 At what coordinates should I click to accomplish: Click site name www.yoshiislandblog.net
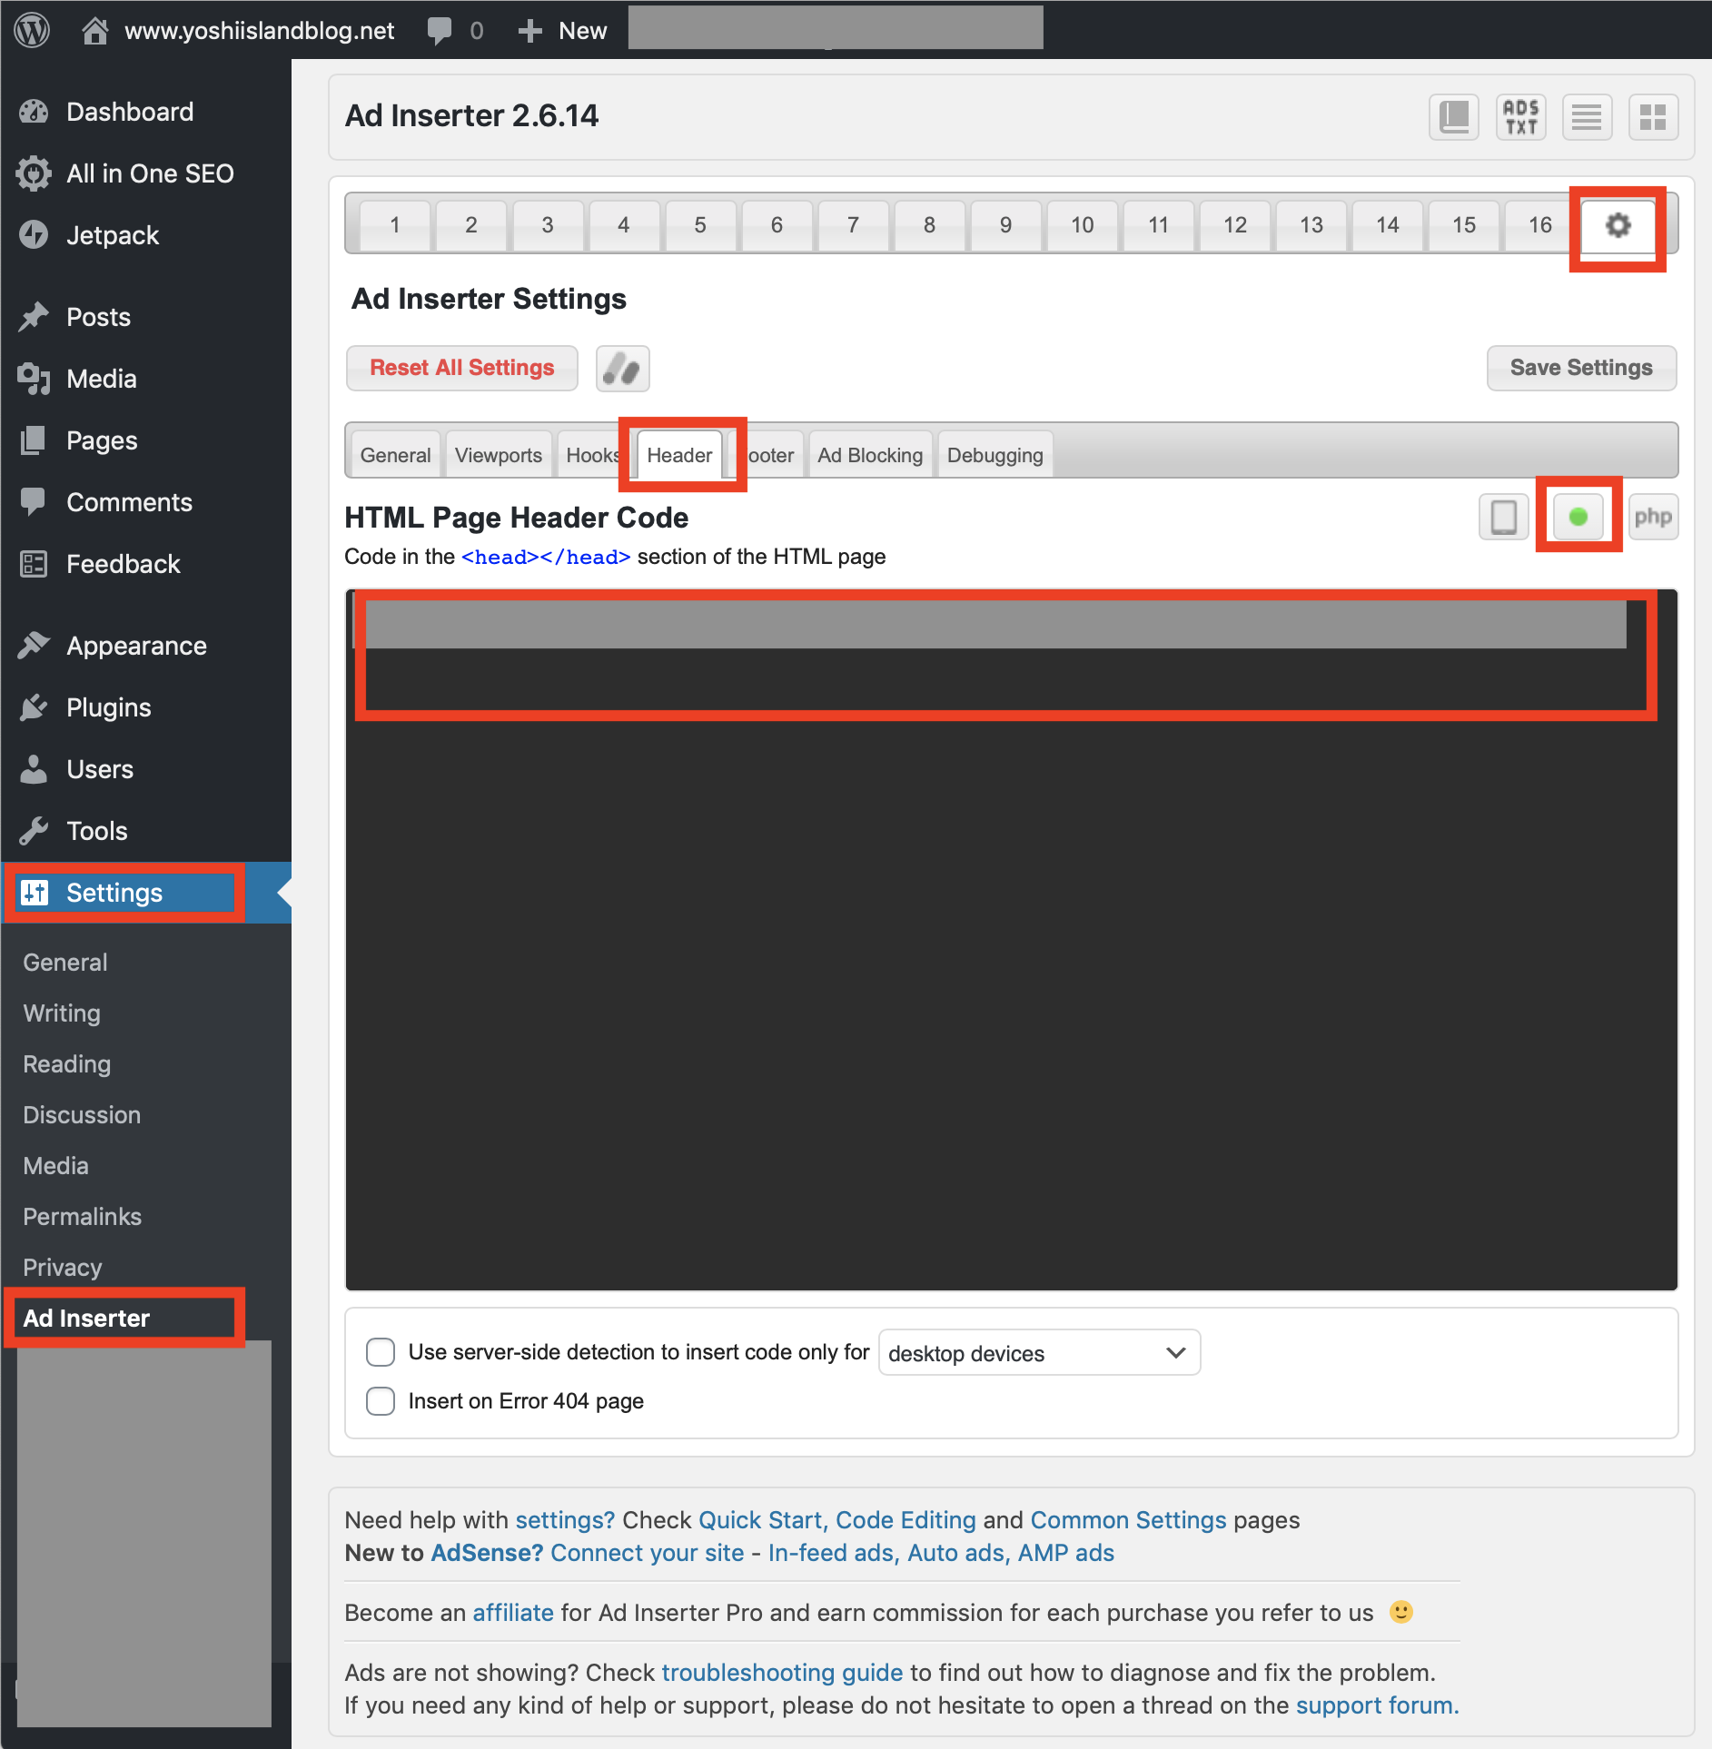[x=260, y=31]
